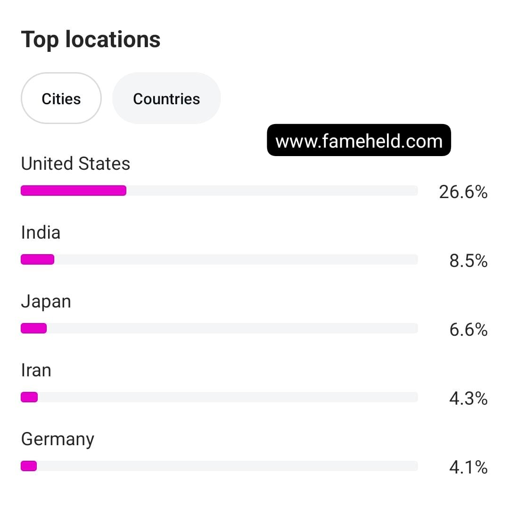Select the Iran location label

(x=36, y=370)
